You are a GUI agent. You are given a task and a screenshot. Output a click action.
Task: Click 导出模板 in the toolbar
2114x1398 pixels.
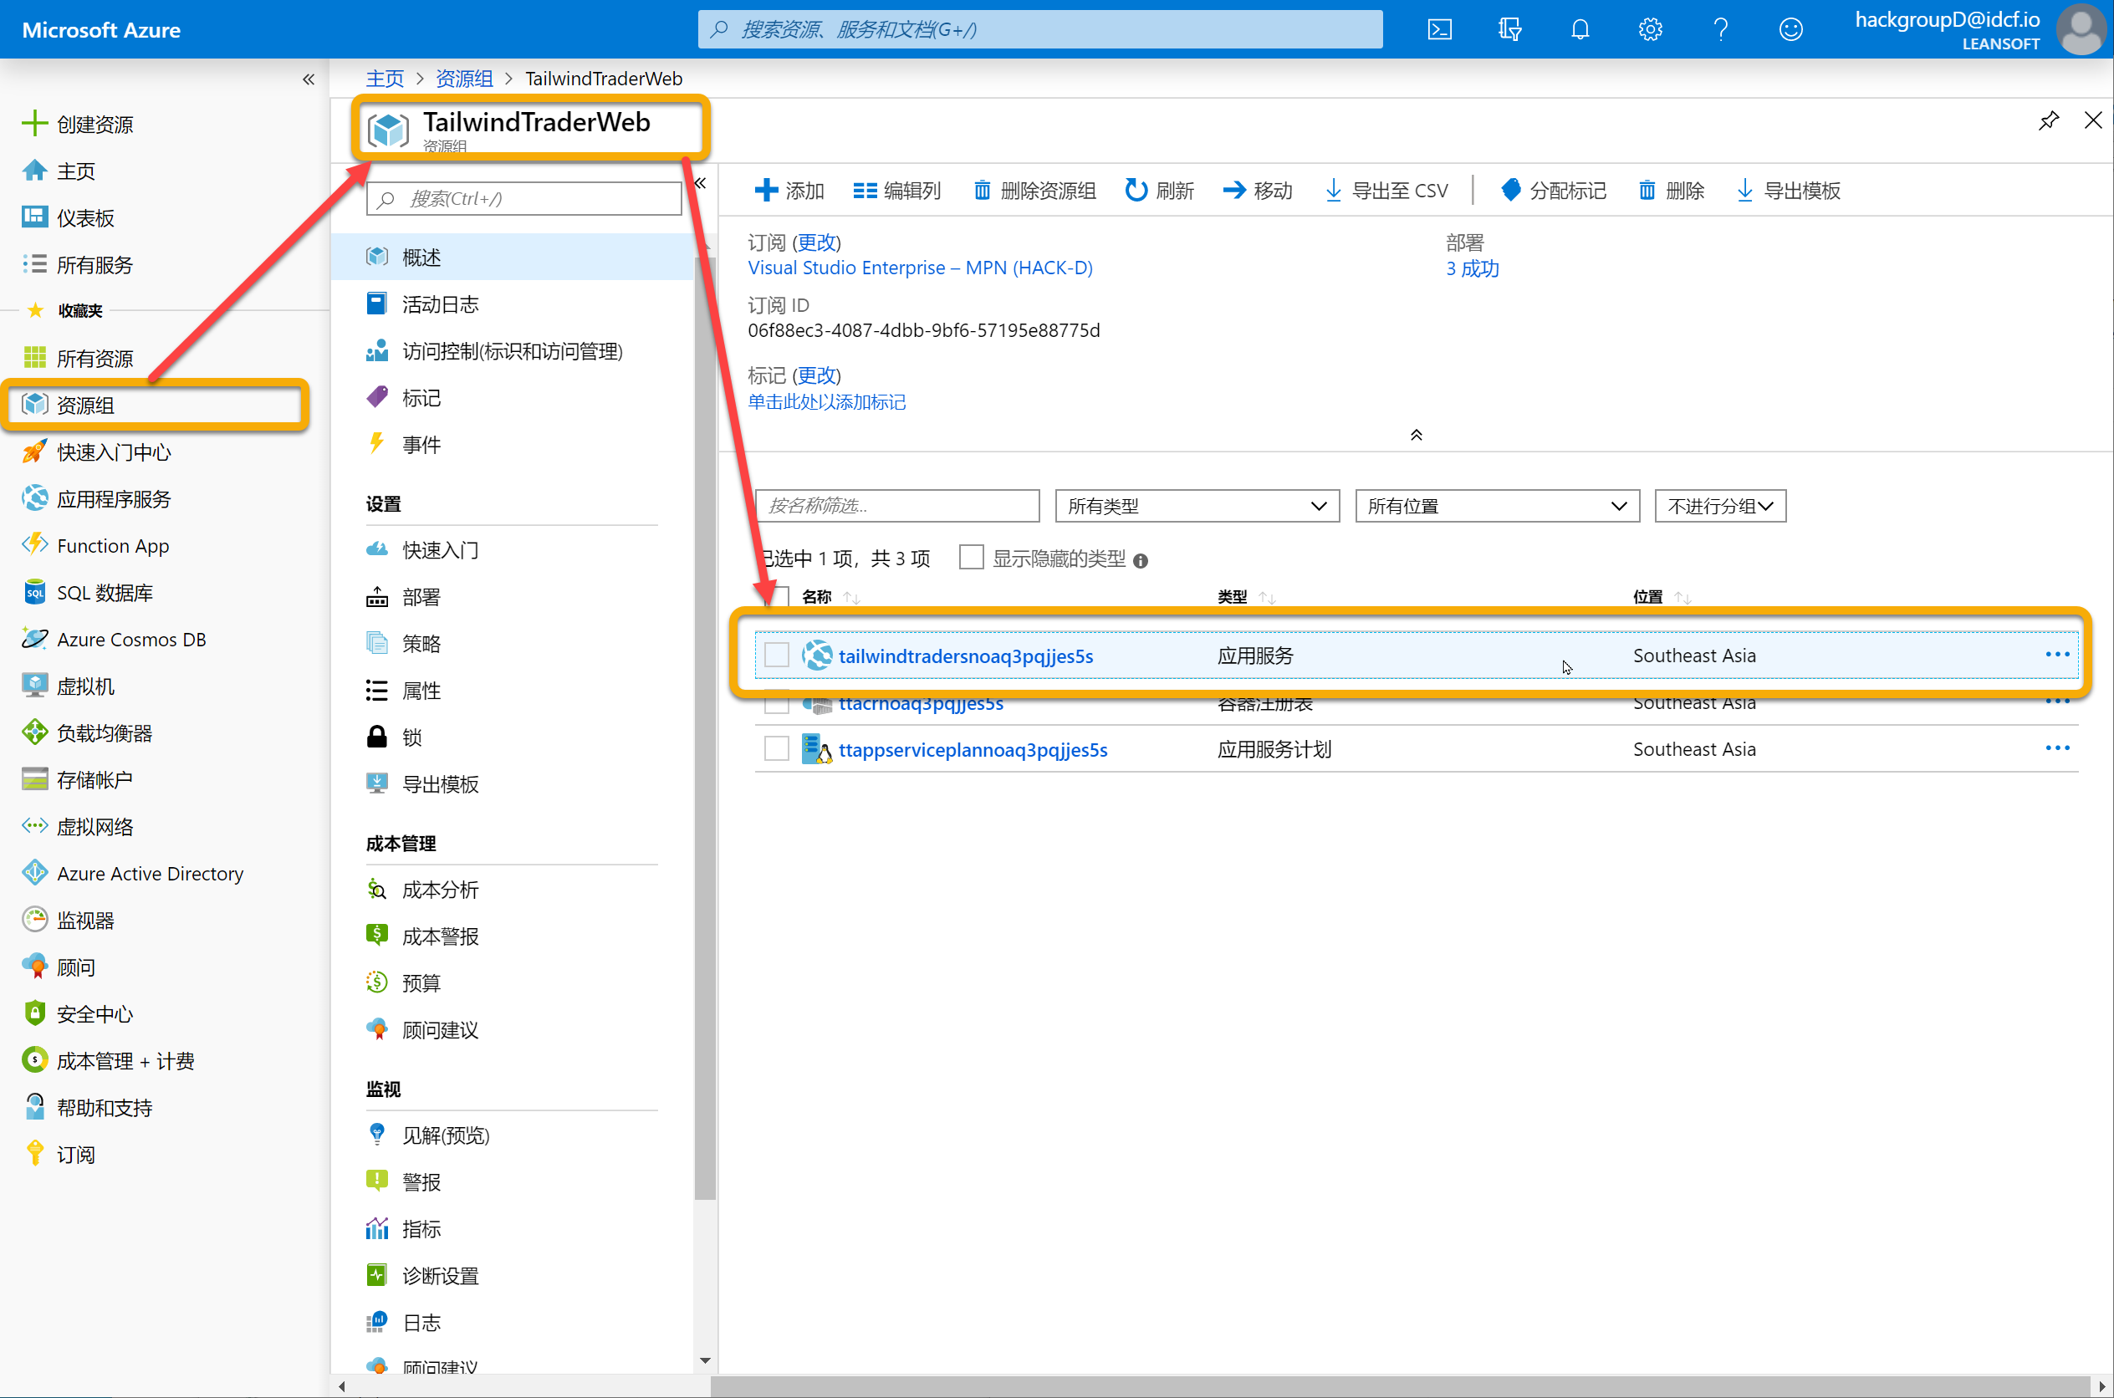(1788, 190)
